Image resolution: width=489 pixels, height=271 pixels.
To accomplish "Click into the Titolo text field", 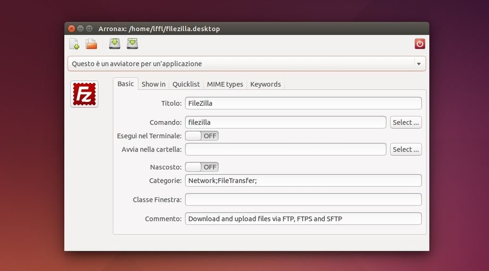I will coord(303,103).
